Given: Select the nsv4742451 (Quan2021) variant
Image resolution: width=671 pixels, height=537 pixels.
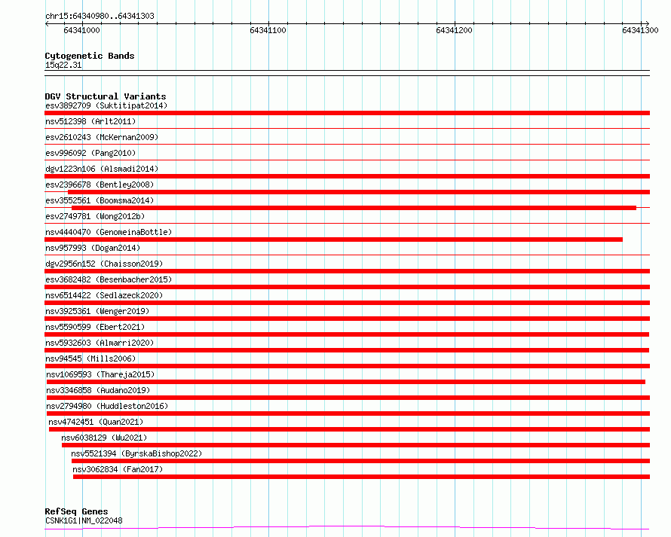Looking at the screenshot, I should click(96, 422).
